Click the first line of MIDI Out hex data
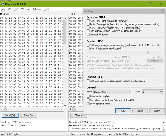166x136 pixels. click(x=32, y=18)
